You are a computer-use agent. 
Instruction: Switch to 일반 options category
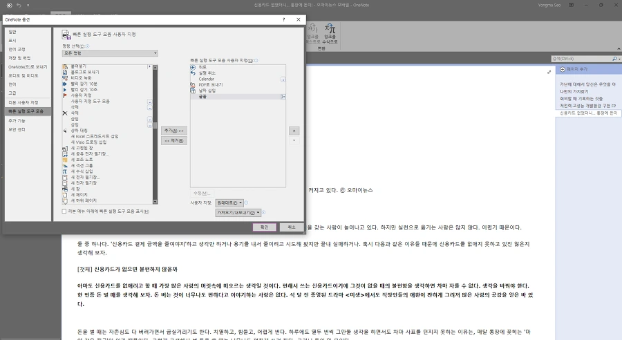(x=28, y=32)
